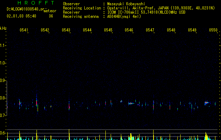Click the green meteor label

click(x=50, y=11)
